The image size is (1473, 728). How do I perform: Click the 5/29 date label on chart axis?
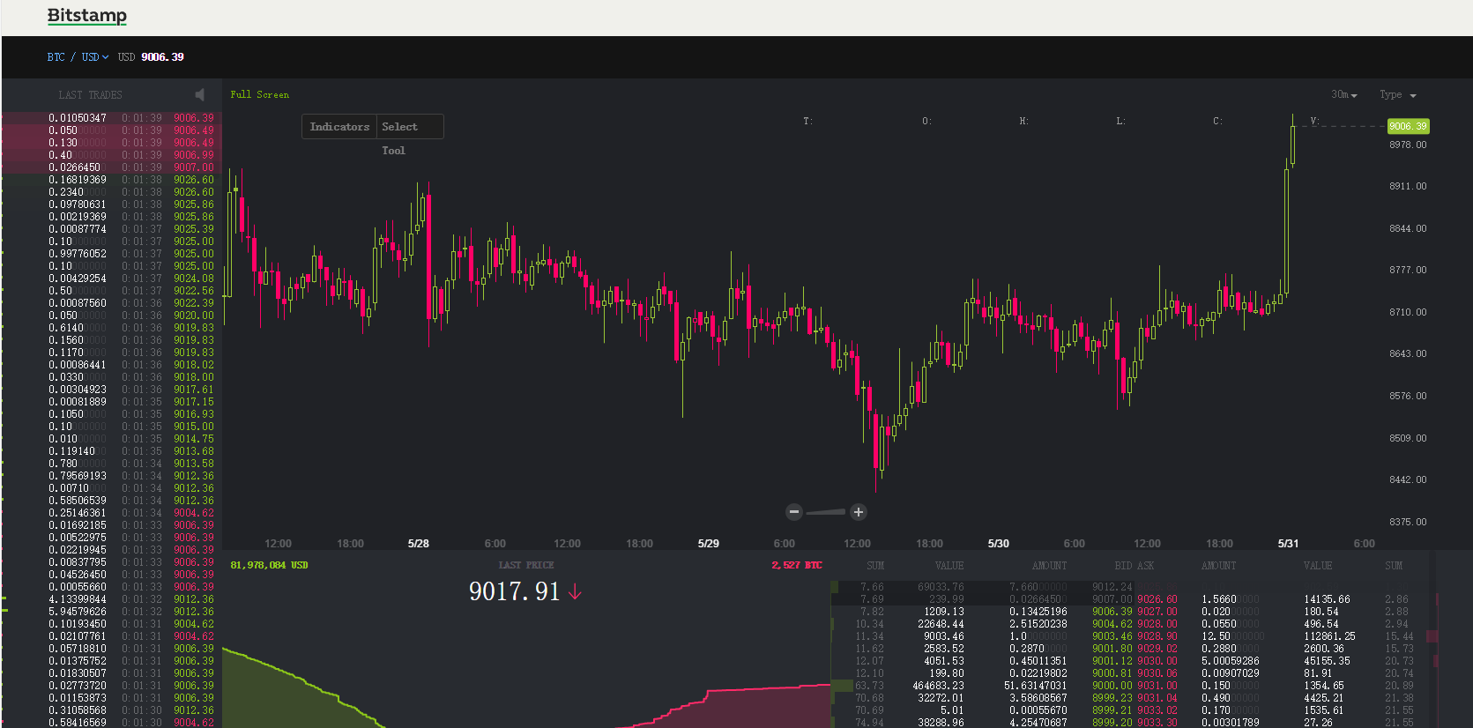[x=709, y=544]
